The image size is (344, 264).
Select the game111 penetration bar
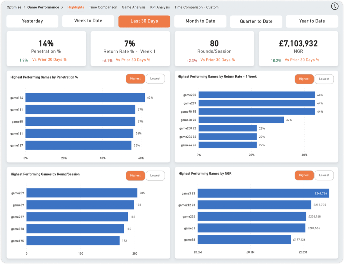pyautogui.click(x=80, y=109)
